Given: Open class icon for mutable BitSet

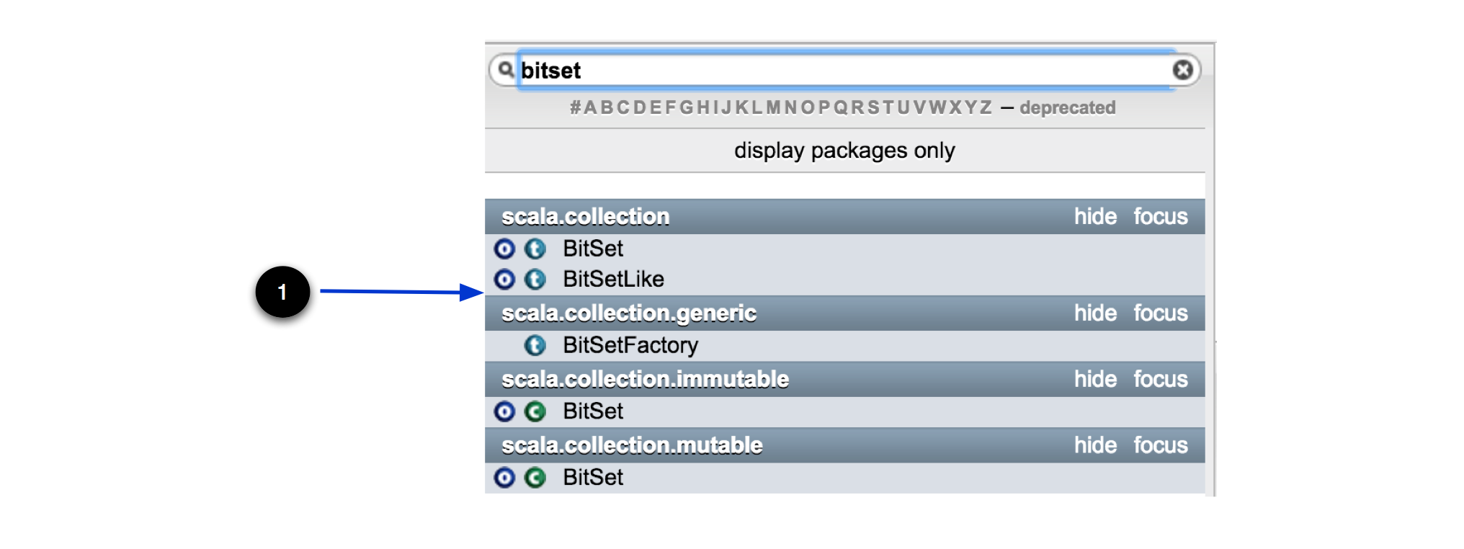Looking at the screenshot, I should click(x=535, y=478).
